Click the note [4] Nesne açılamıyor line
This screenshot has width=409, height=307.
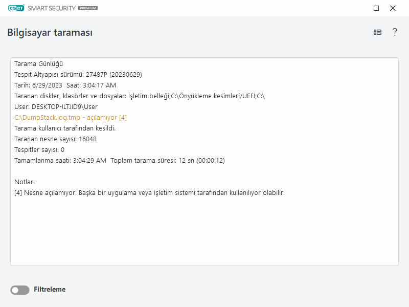[x=149, y=193]
